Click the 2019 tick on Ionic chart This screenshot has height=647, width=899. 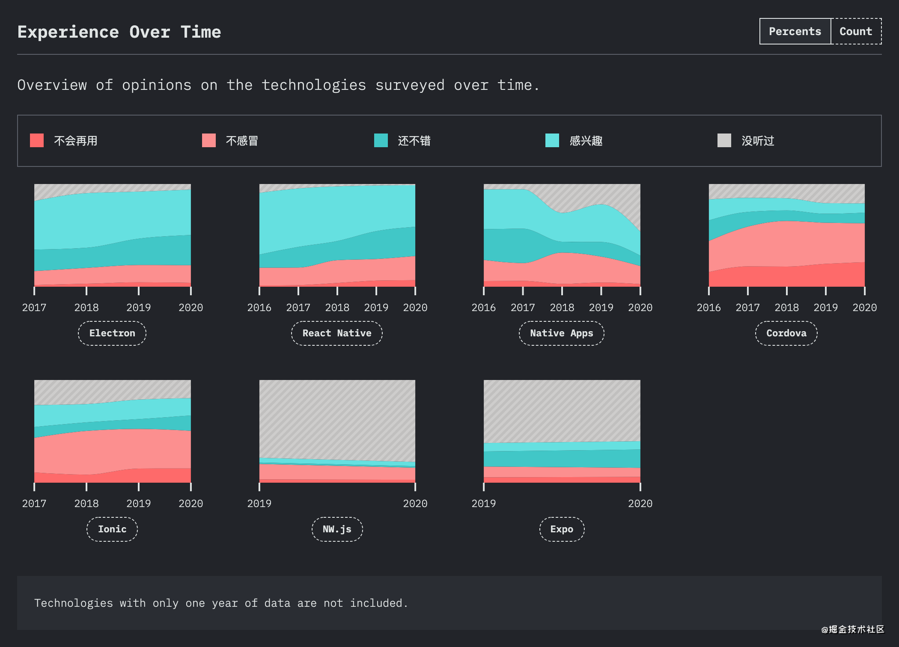139,503
